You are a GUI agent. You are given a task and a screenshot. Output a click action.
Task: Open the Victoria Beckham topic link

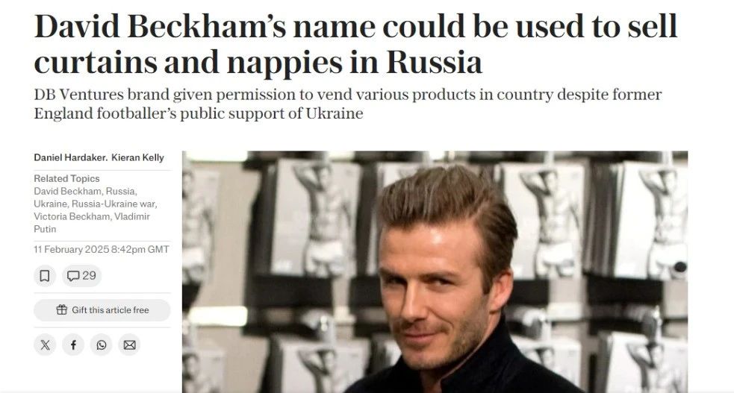point(72,216)
